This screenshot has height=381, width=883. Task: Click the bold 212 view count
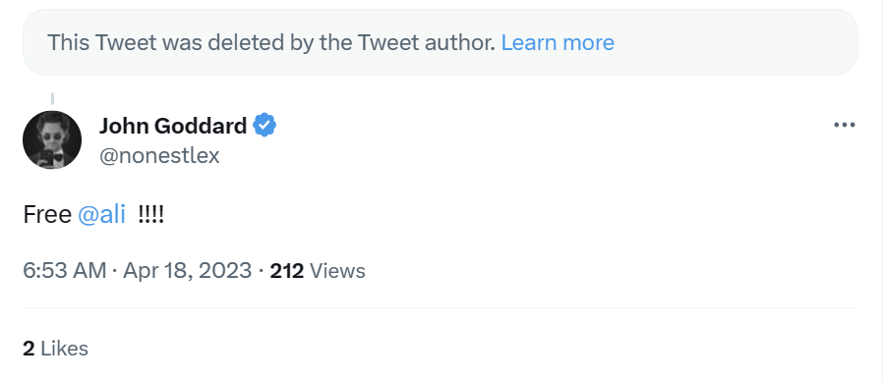click(x=287, y=271)
